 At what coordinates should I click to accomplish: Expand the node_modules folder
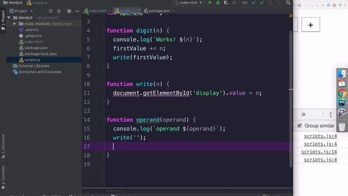(15, 23)
